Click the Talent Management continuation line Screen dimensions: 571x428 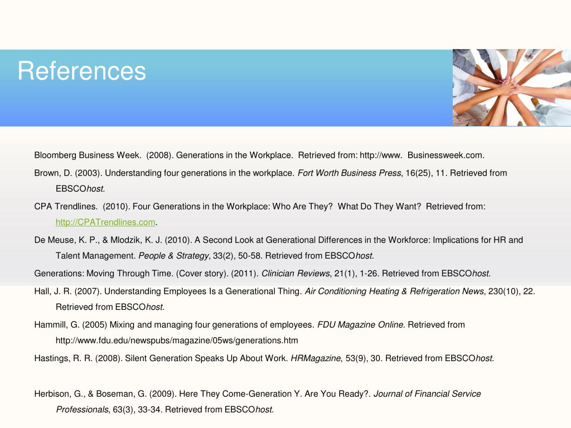pyautogui.click(x=215, y=256)
